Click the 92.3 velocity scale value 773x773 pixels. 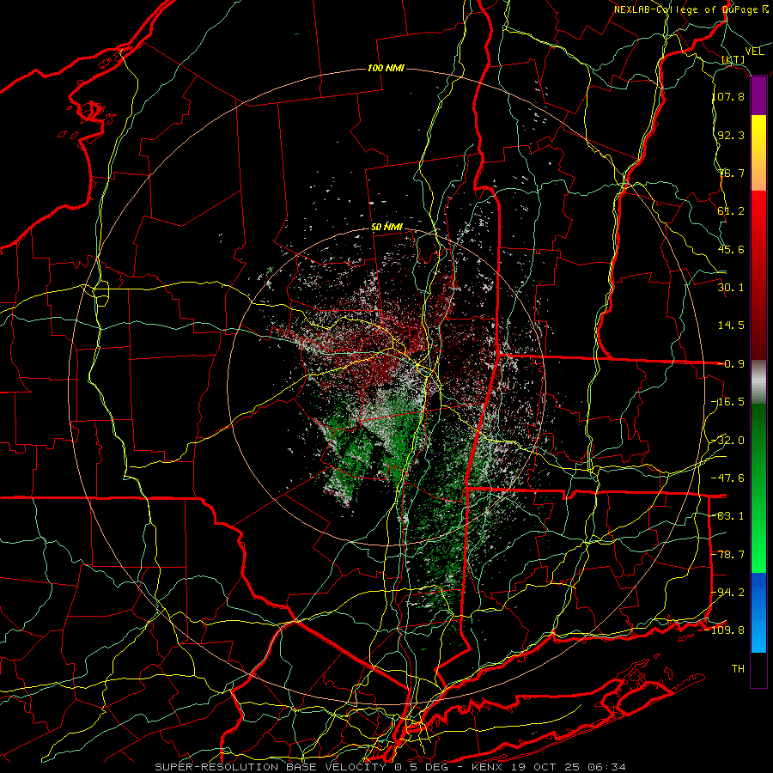(731, 135)
